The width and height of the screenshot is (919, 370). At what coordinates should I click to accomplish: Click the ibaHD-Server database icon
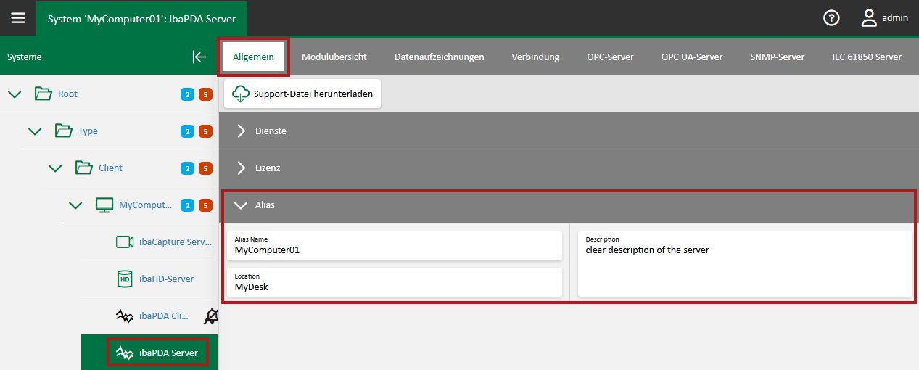(x=125, y=279)
